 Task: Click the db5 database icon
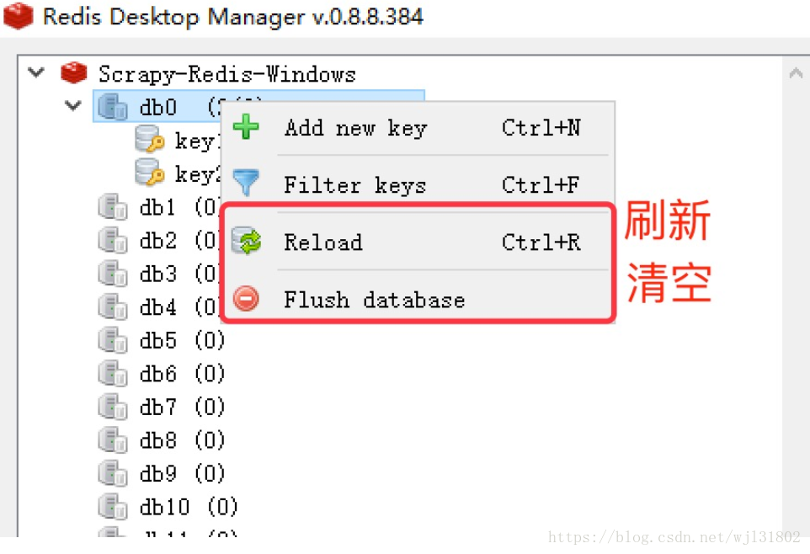113,340
